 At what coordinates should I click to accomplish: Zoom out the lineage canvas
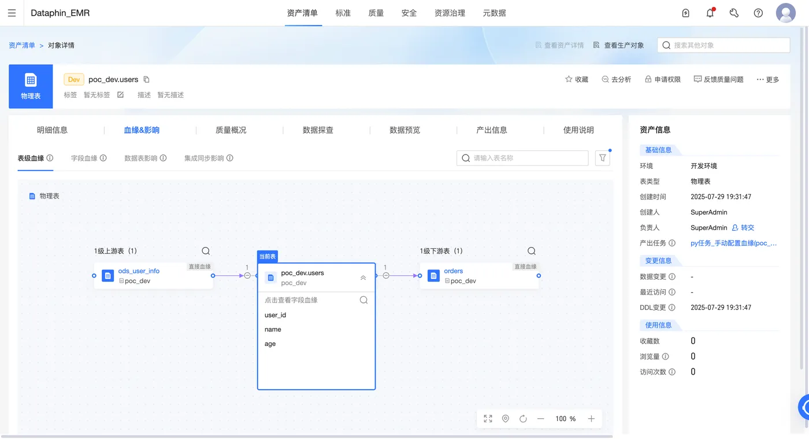click(541, 419)
